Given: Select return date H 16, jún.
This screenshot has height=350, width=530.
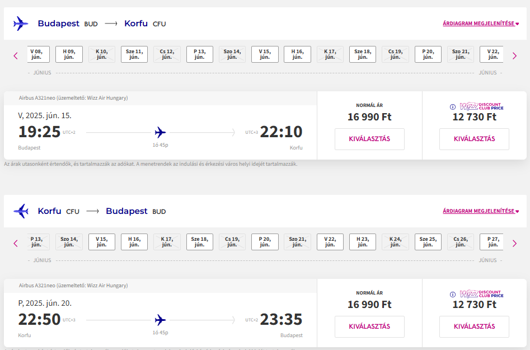Looking at the screenshot, I should coord(134,242).
